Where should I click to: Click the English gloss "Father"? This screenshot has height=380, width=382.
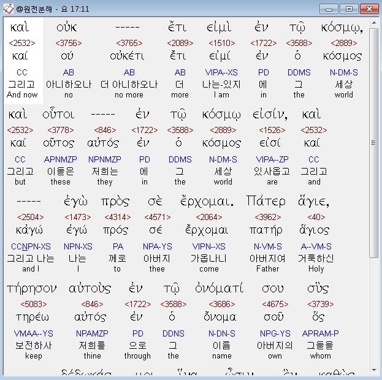point(267,268)
